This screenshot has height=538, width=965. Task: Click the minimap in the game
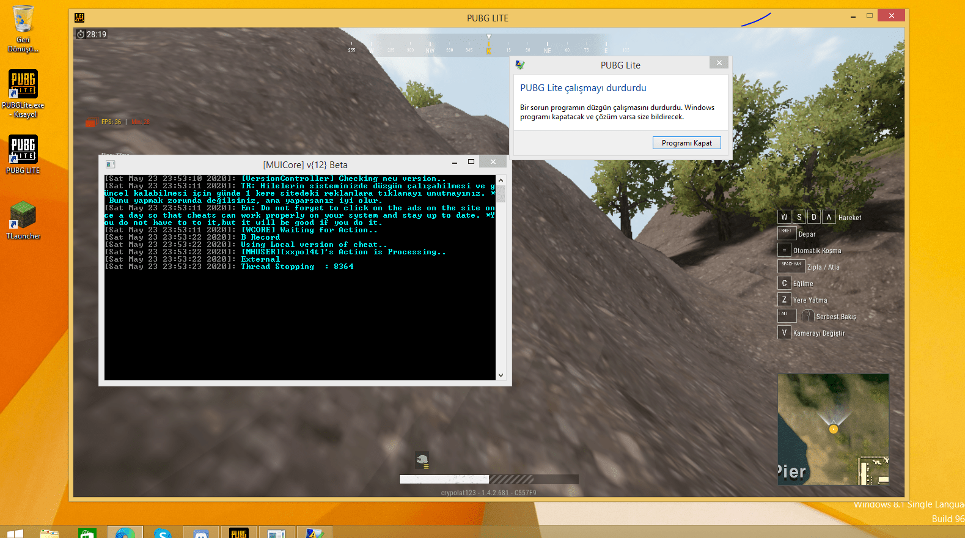[833, 429]
